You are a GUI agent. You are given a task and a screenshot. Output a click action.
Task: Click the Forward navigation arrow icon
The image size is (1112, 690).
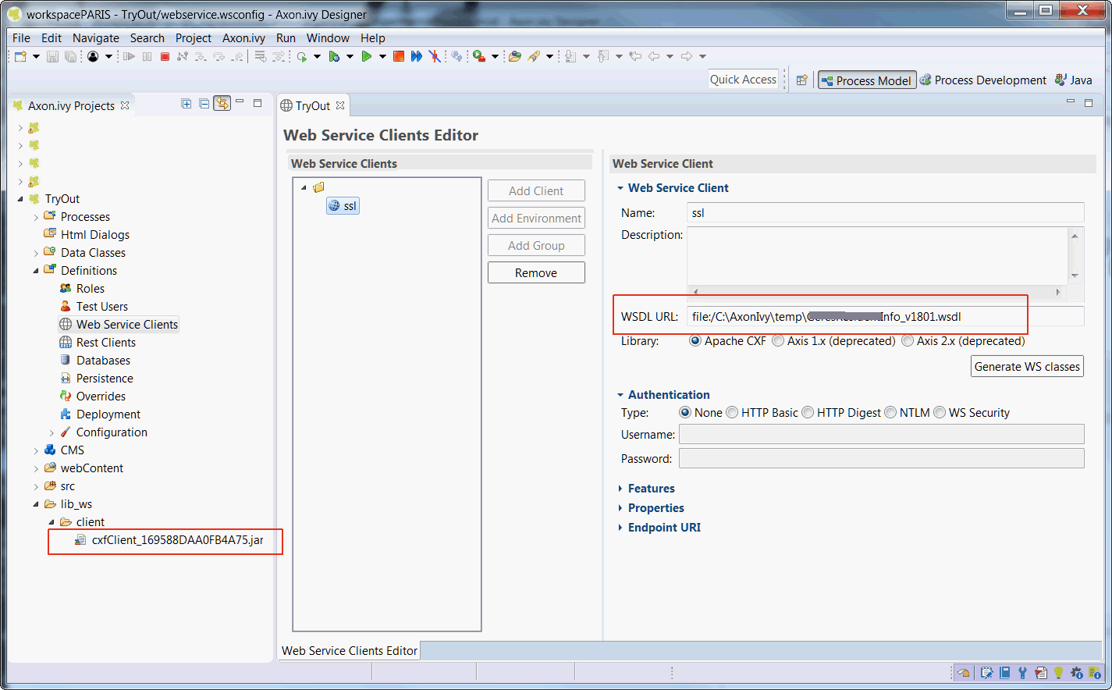(x=687, y=56)
